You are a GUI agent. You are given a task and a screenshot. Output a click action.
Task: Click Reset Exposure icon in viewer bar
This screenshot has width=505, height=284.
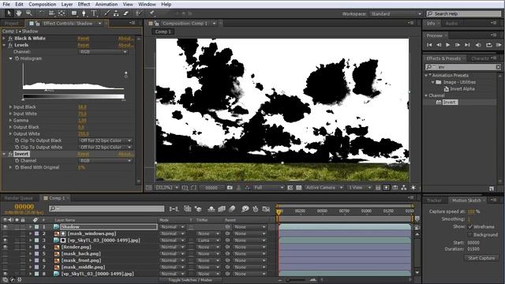click(x=413, y=188)
